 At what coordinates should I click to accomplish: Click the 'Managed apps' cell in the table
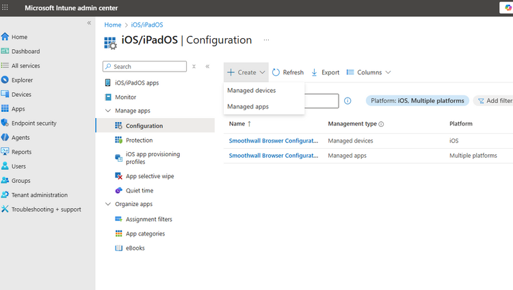point(347,156)
